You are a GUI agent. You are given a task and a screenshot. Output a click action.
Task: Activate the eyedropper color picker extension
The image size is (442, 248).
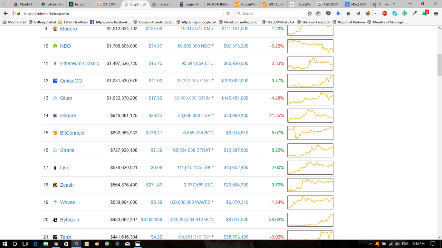click(x=415, y=13)
